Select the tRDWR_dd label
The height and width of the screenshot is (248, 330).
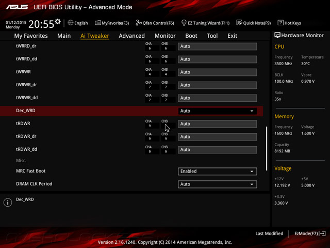click(x=26, y=149)
